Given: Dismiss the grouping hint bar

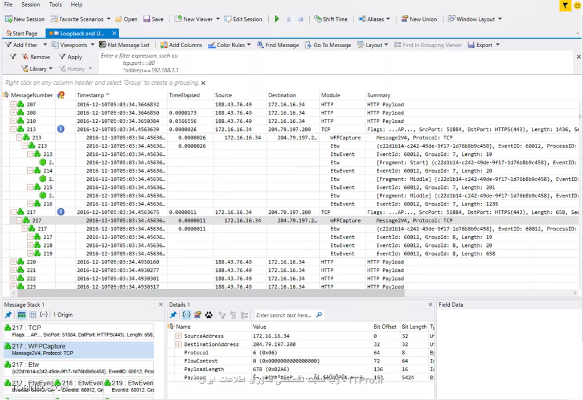Looking at the screenshot, I should pos(203,83).
